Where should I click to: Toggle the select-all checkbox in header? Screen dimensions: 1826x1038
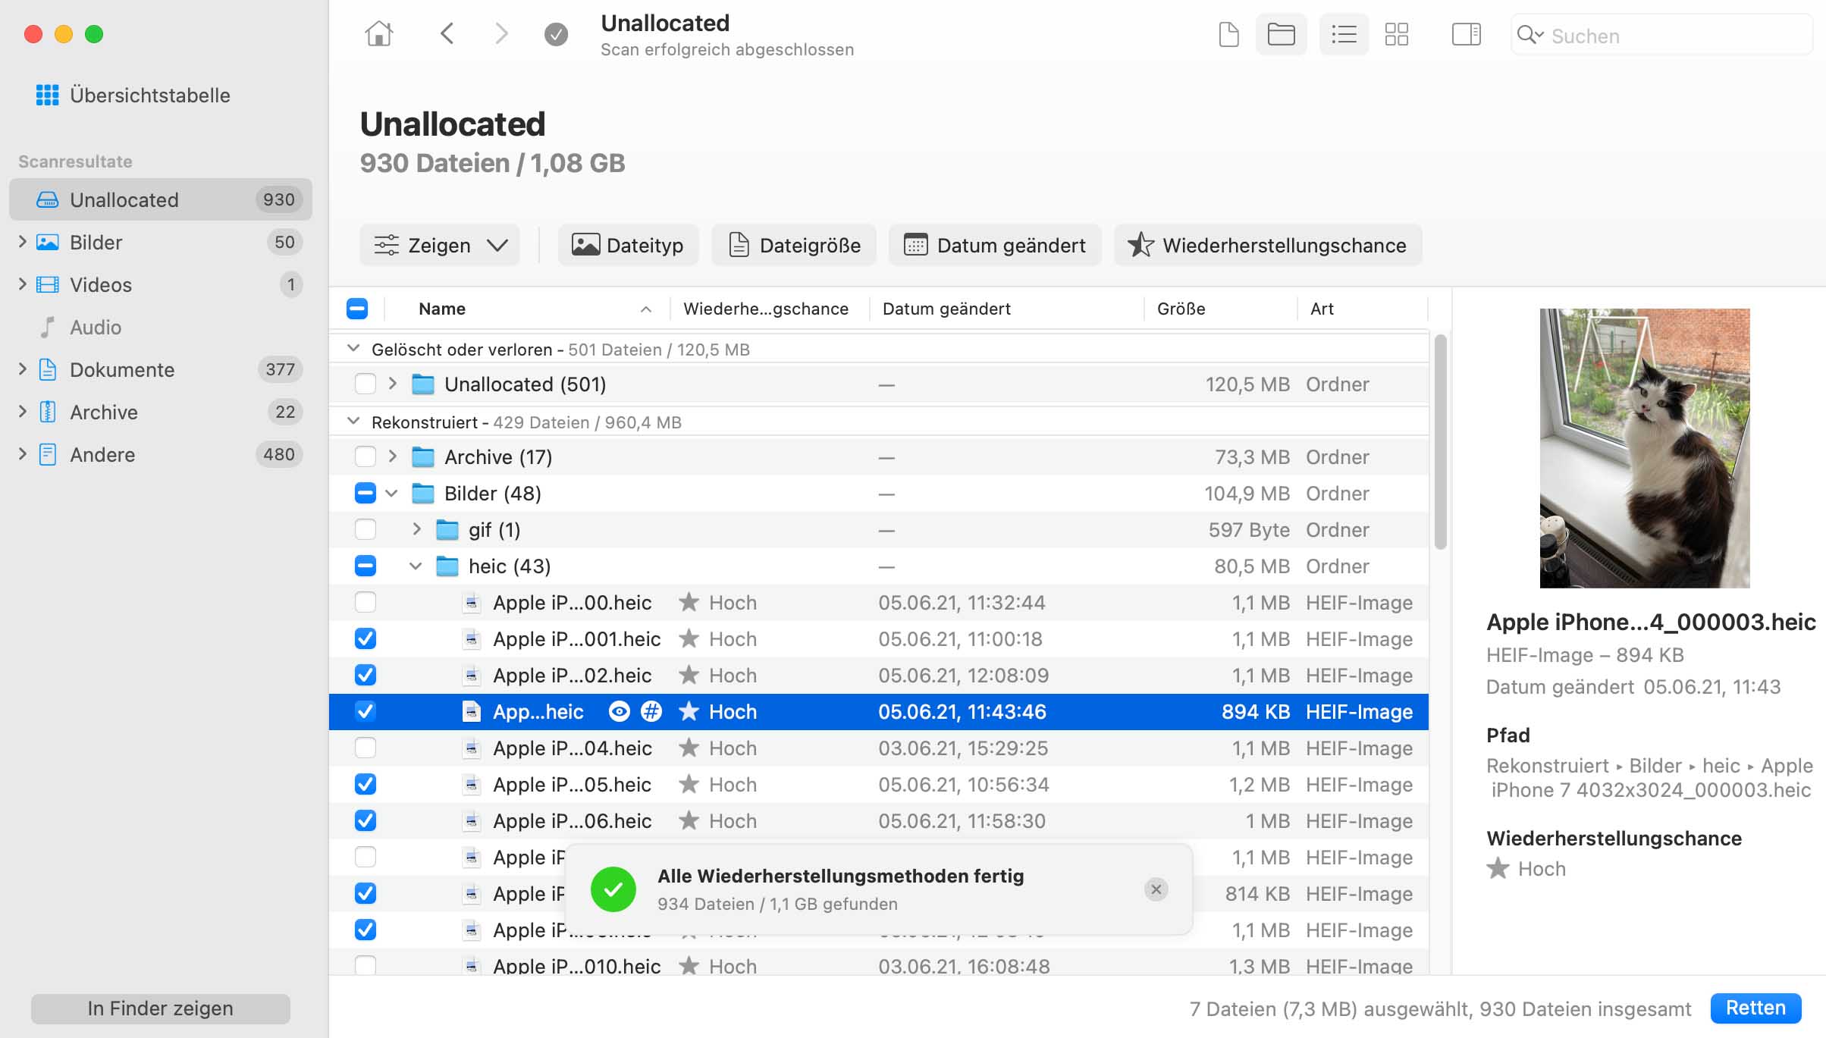point(357,309)
